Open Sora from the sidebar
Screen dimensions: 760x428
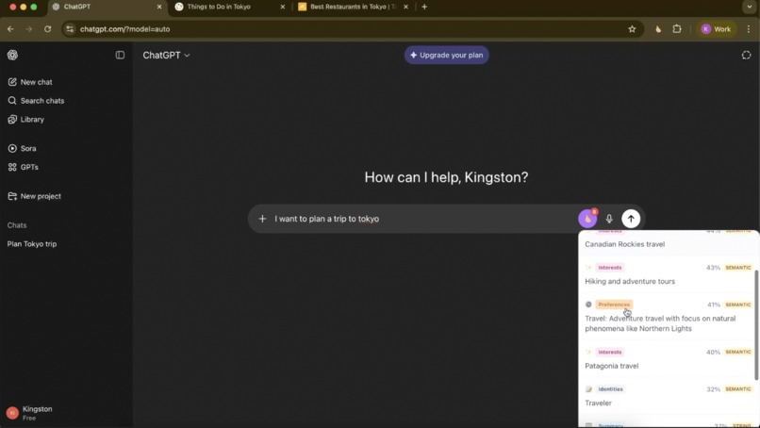pos(22,148)
